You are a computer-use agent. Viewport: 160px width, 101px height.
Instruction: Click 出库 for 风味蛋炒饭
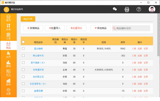140,70
